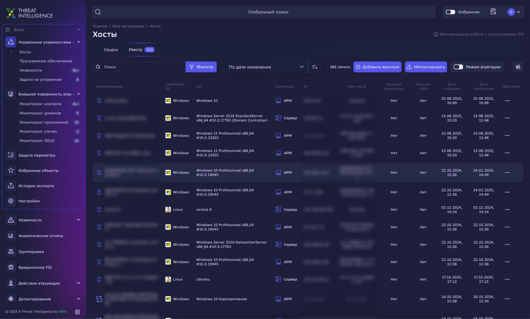The height and width of the screenshot is (319, 530).
Task: Open the tasks list icon in top bar
Action: pyautogui.click(x=493, y=12)
